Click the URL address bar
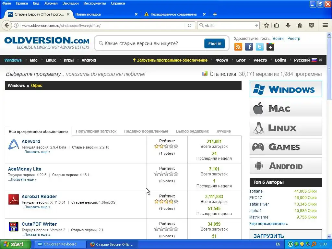This screenshot has height=249, width=332. pyautogui.click(x=103, y=25)
